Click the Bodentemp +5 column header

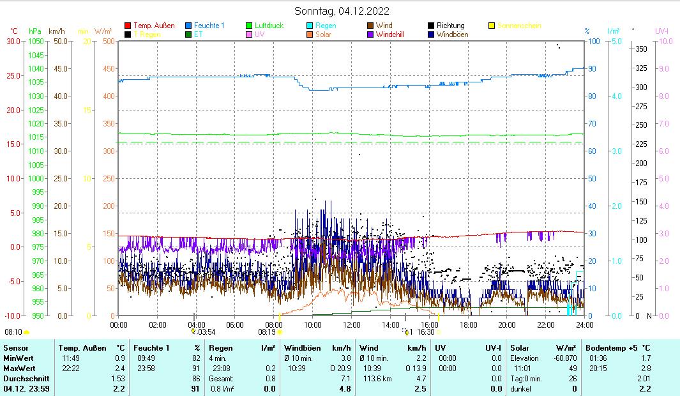pyautogui.click(x=610, y=348)
